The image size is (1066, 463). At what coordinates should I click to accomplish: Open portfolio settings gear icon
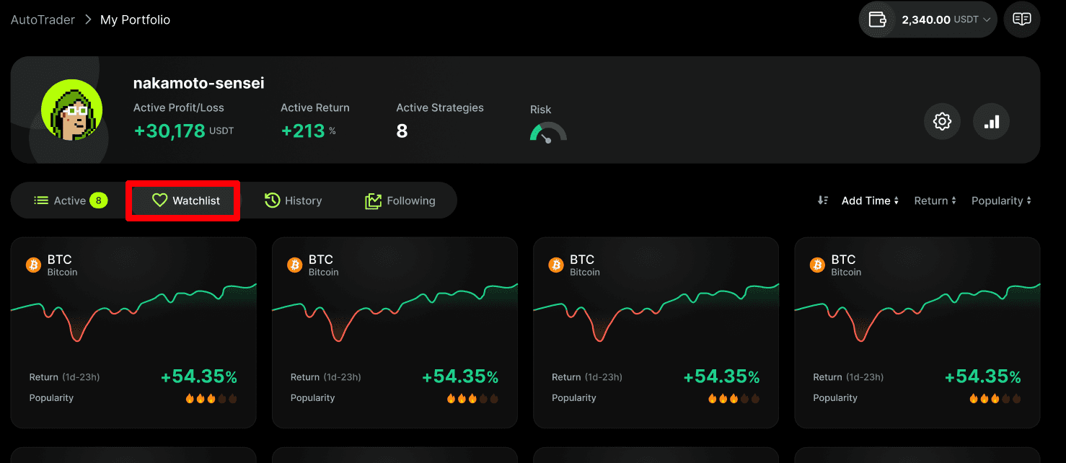click(942, 121)
